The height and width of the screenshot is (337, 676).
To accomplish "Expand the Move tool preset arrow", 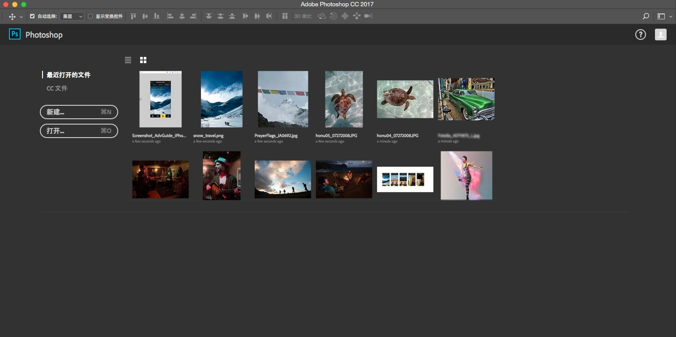I will [x=21, y=17].
